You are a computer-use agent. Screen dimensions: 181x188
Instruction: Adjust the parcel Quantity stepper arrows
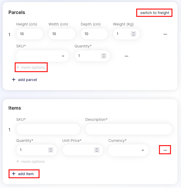104,56
